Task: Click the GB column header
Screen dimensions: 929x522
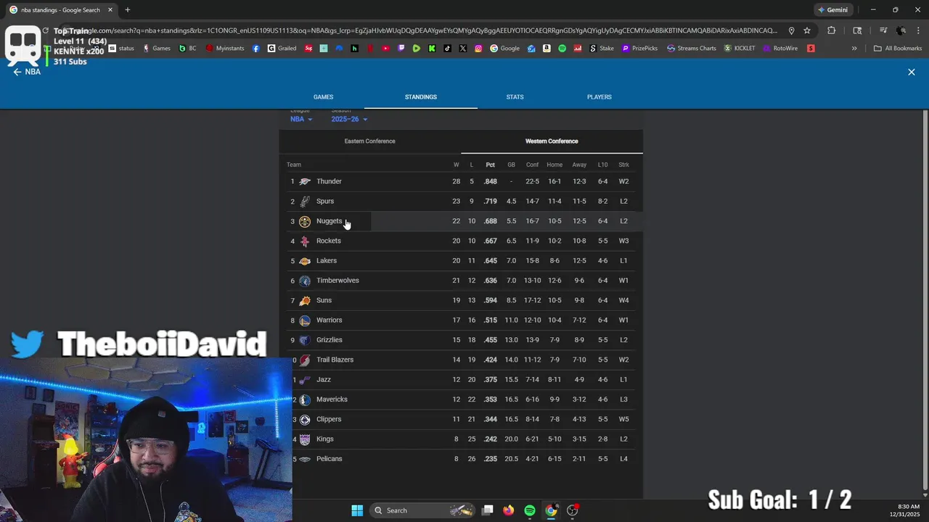Action: click(x=511, y=165)
